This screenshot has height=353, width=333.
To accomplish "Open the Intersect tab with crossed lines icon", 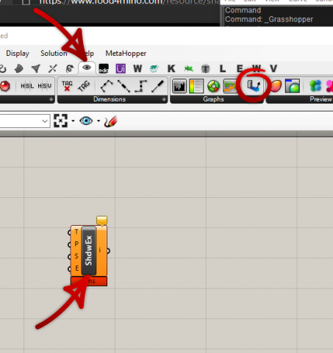I will [53, 68].
